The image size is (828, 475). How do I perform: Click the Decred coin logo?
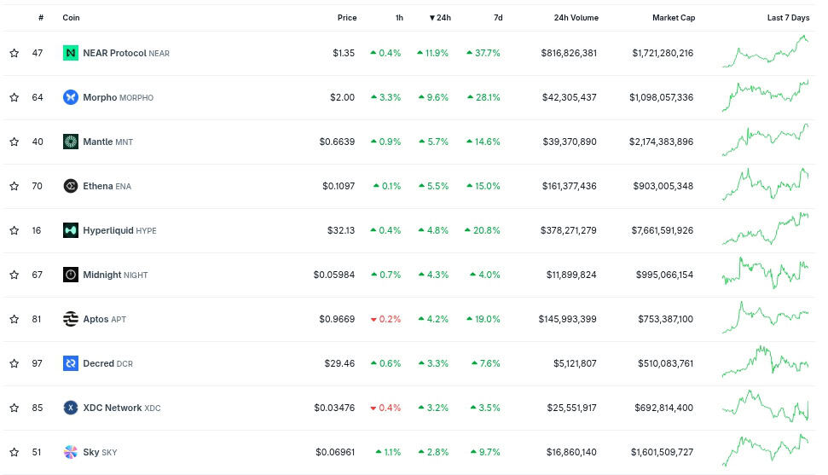tap(71, 363)
